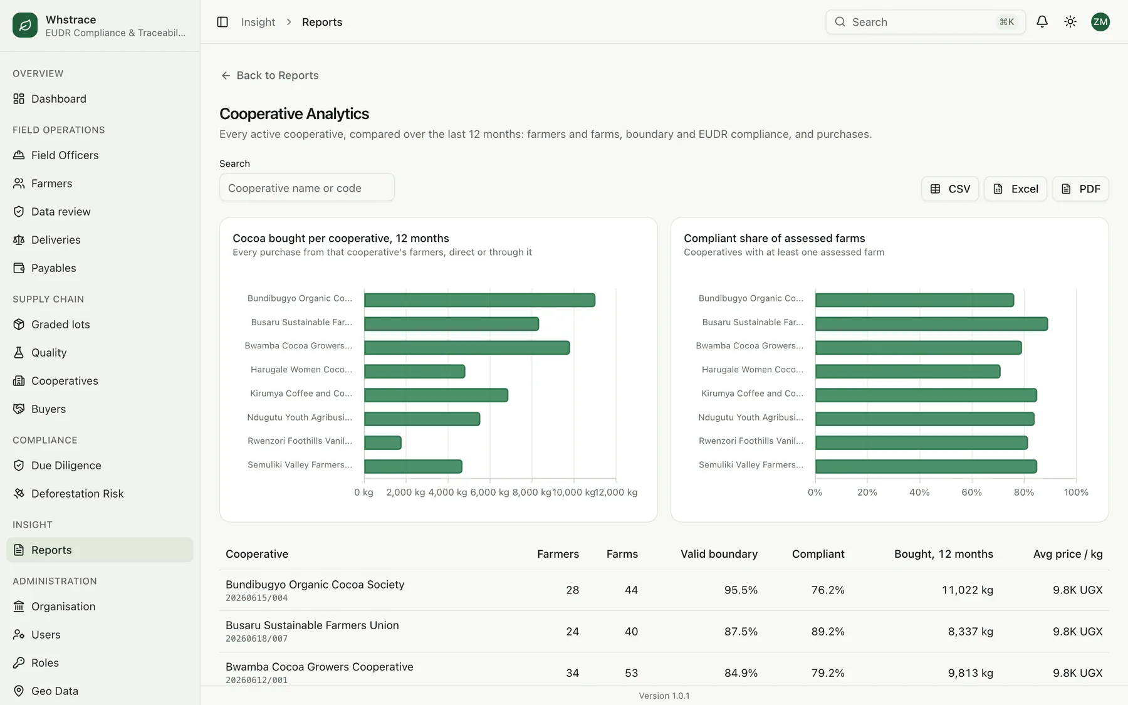Click the Due Diligence shield icon

point(19,466)
